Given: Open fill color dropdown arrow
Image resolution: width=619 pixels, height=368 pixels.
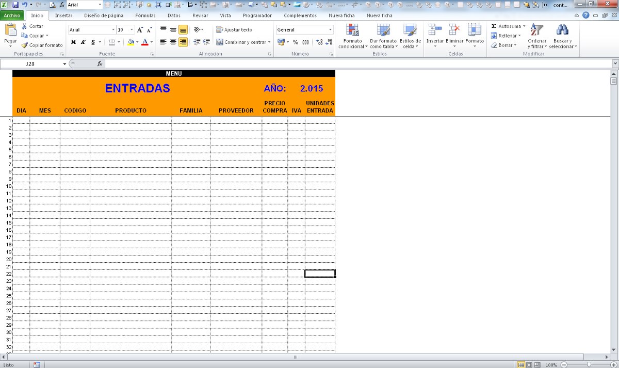Looking at the screenshot, I should 137,42.
